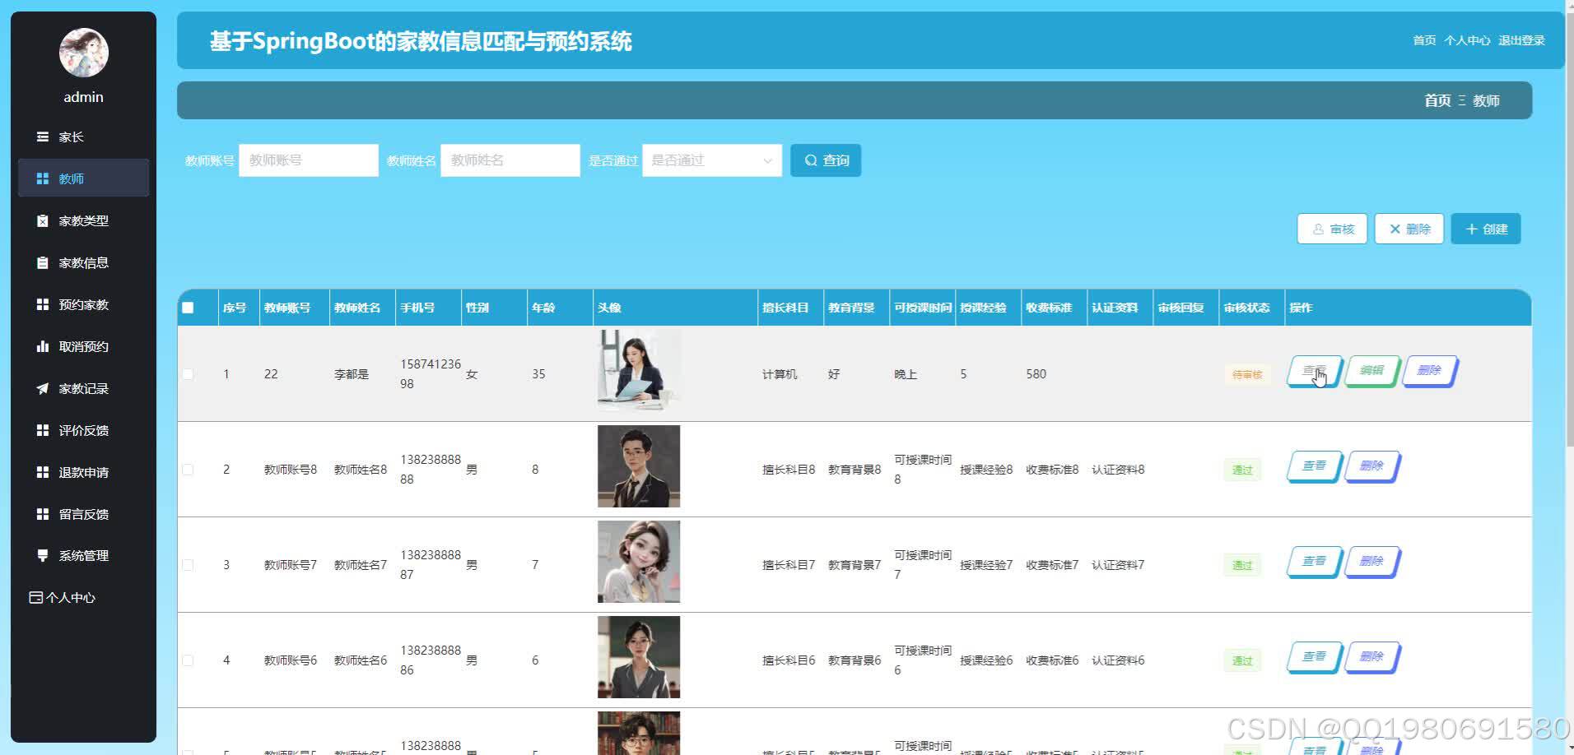The width and height of the screenshot is (1574, 755).
Task: Click 查看 for 教师姓名8
Action: tap(1315, 466)
